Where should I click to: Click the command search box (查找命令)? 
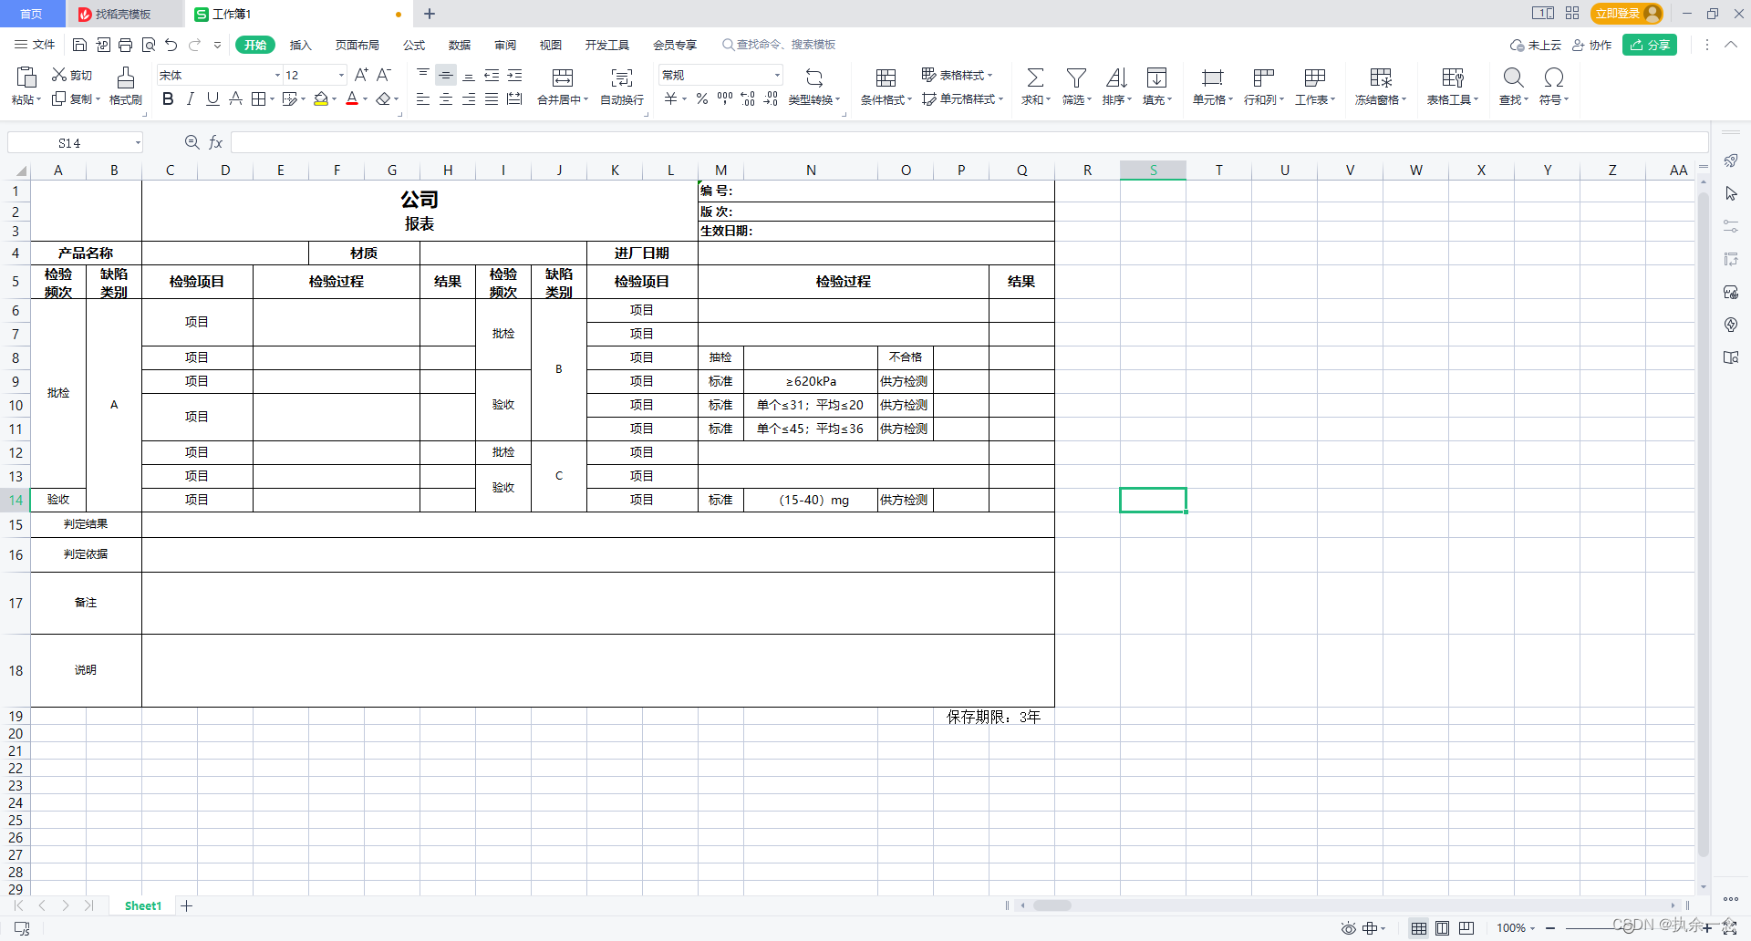779,45
